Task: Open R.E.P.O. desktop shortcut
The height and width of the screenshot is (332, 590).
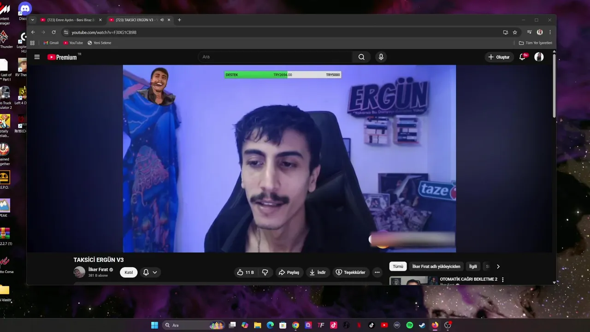Action: click(5, 179)
